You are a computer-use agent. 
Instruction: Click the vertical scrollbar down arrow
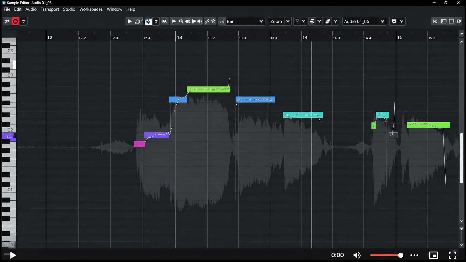click(462, 221)
